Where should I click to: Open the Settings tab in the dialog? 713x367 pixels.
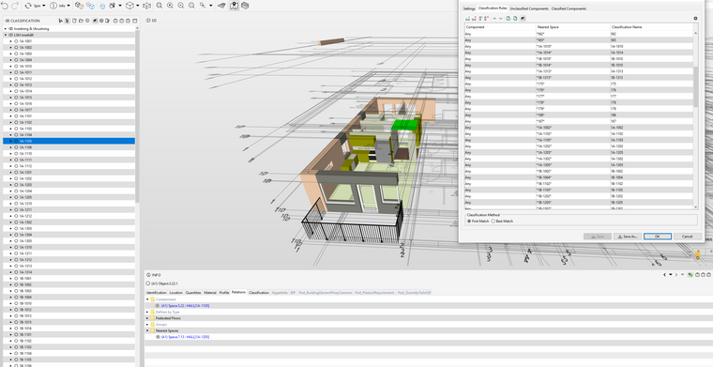click(x=469, y=8)
